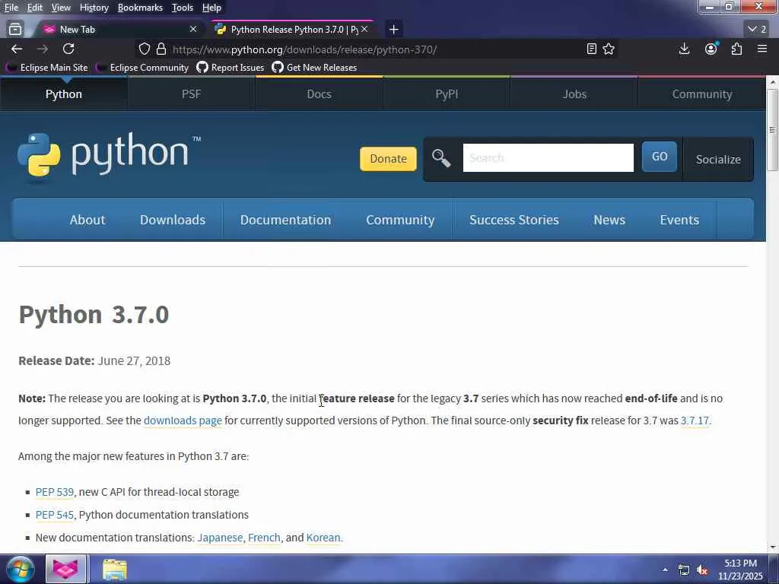Select the PyPI top navigation tab

[x=447, y=94]
